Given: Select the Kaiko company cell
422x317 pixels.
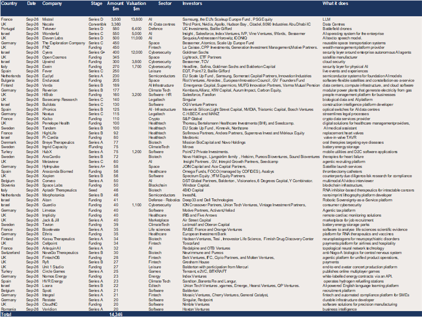Looking at the screenshot, I should [47, 119].
